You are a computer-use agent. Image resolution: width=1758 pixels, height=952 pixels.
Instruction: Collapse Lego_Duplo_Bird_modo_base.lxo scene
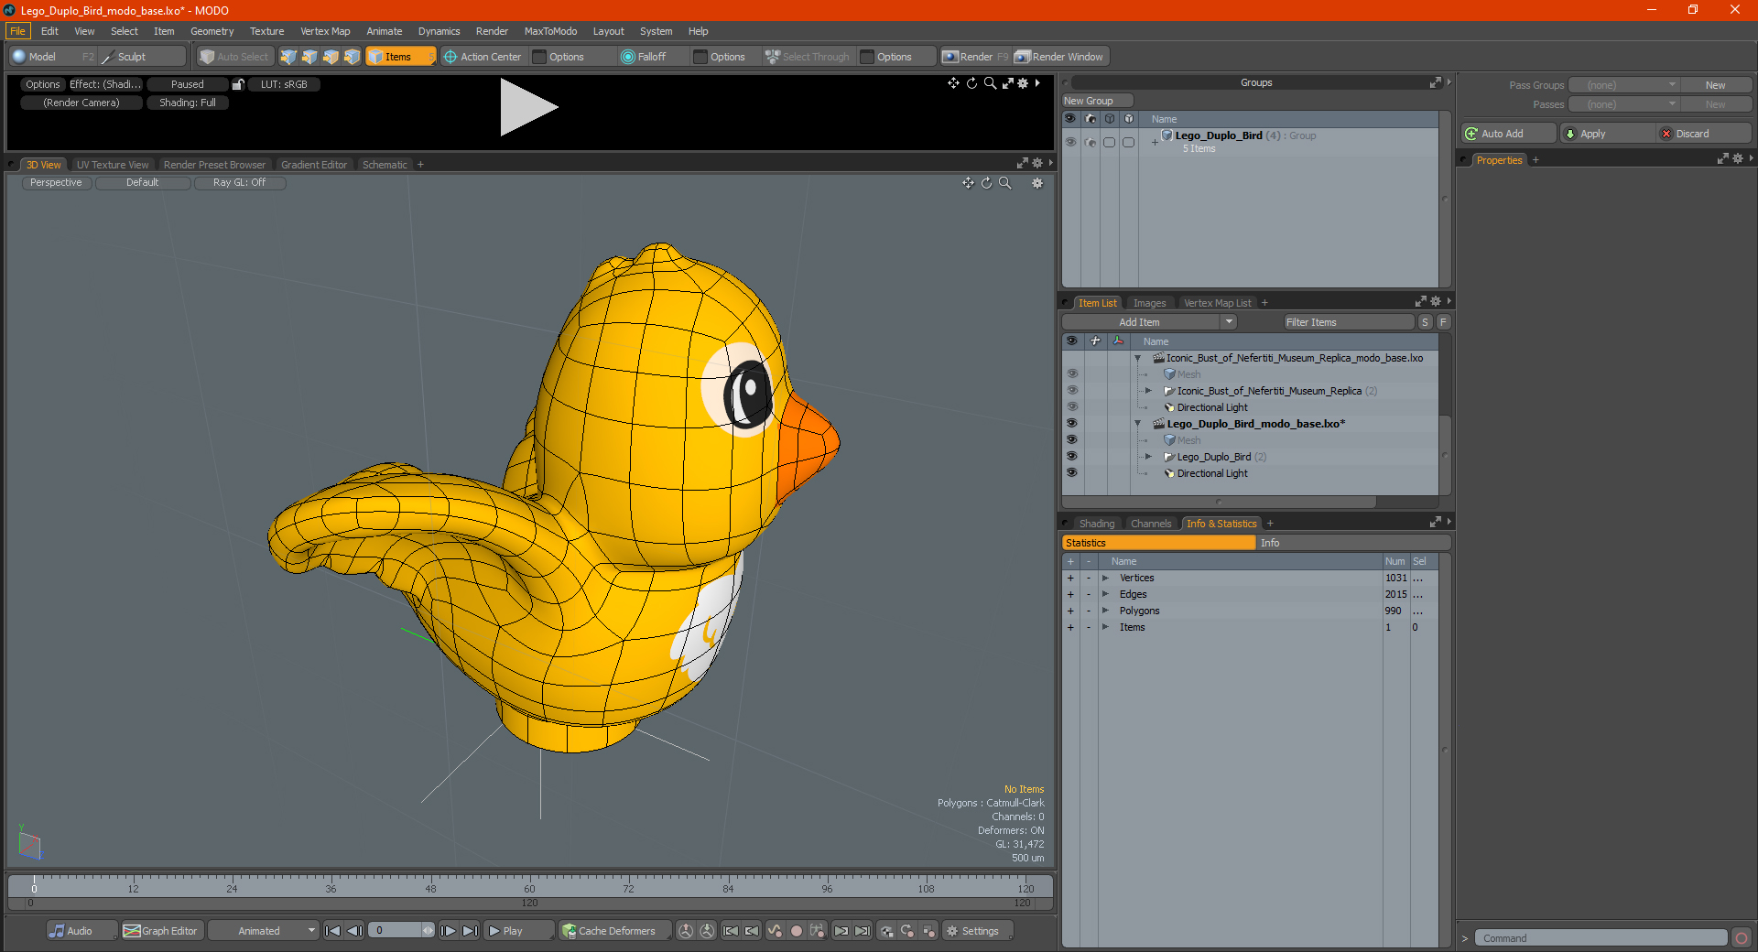[1138, 424]
